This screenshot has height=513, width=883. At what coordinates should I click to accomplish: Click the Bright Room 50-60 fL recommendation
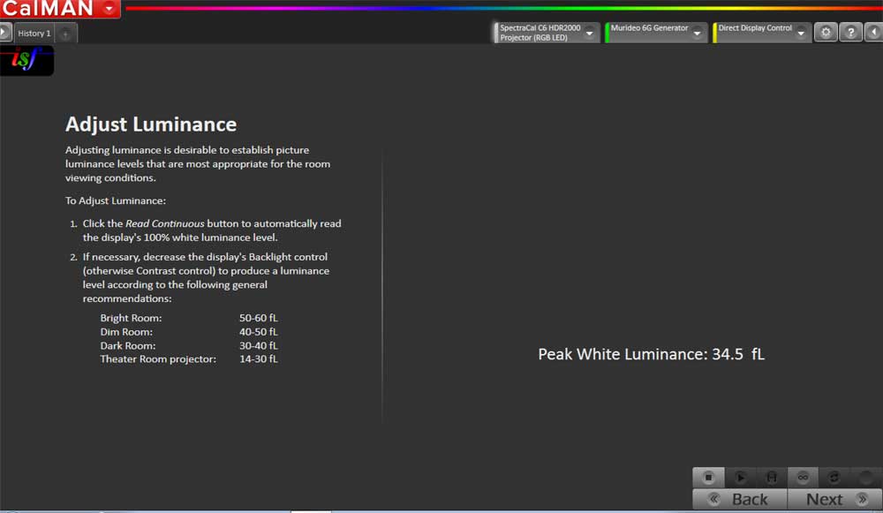189,318
